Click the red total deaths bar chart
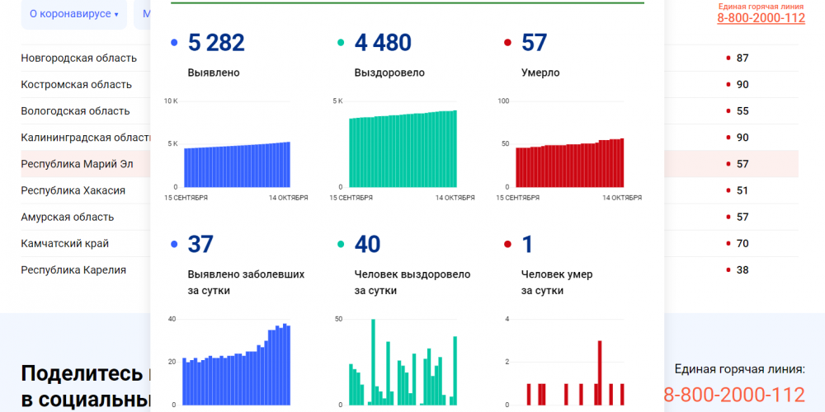The image size is (825, 412). (x=569, y=165)
